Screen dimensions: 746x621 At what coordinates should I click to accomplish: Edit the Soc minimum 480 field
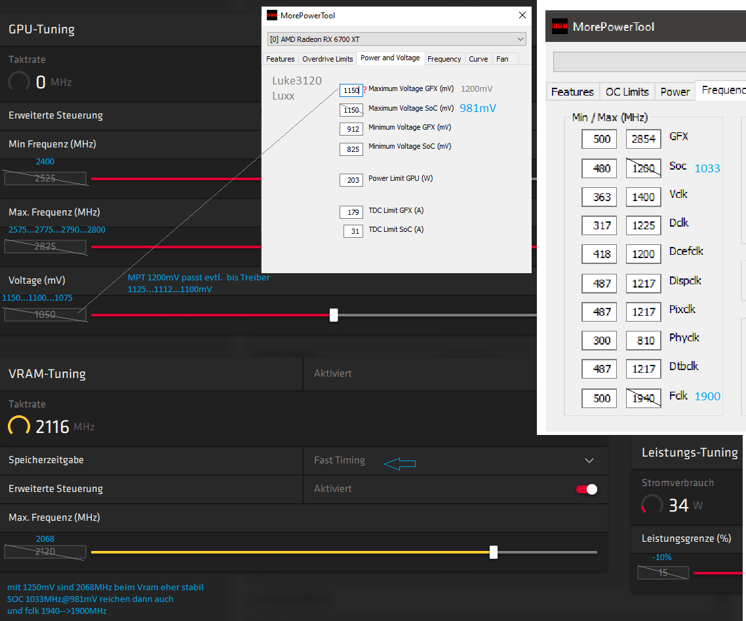[599, 168]
